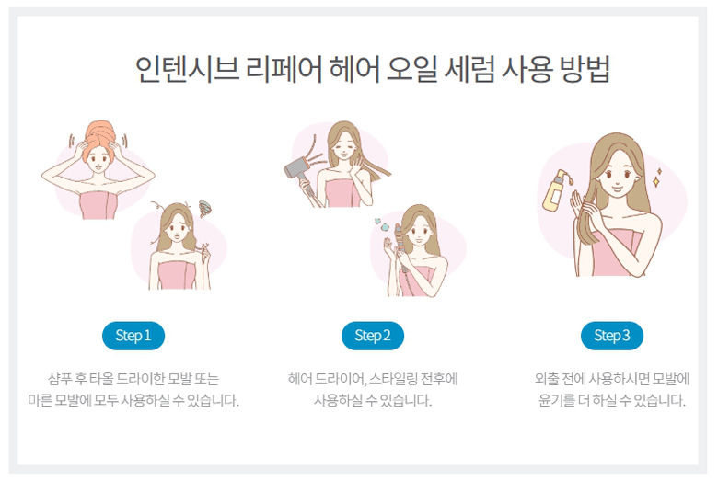Click the text 외출 전에 사용하시면 모발에
This screenshot has width=718, height=481.
(x=612, y=379)
